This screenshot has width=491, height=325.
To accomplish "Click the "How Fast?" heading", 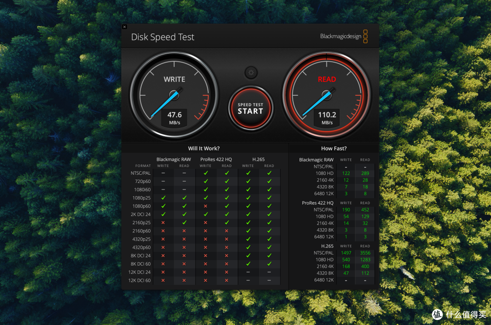I will (x=334, y=148).
